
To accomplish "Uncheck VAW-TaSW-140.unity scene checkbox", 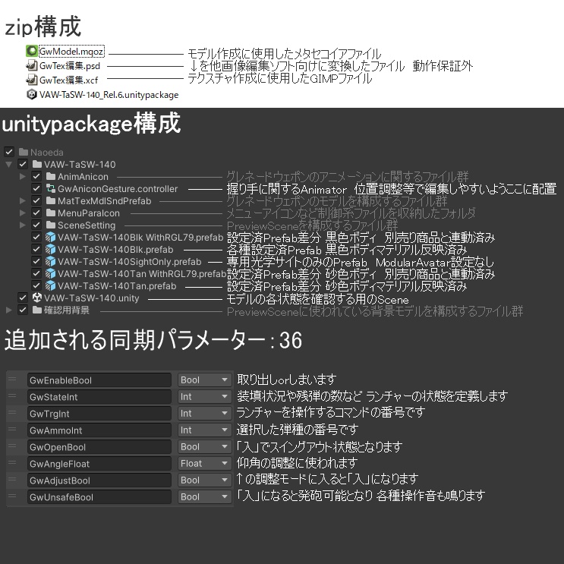I will 23,298.
